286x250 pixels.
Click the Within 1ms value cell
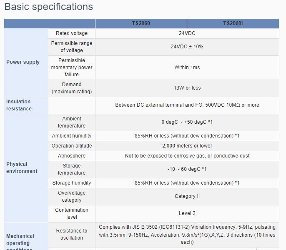click(x=187, y=67)
